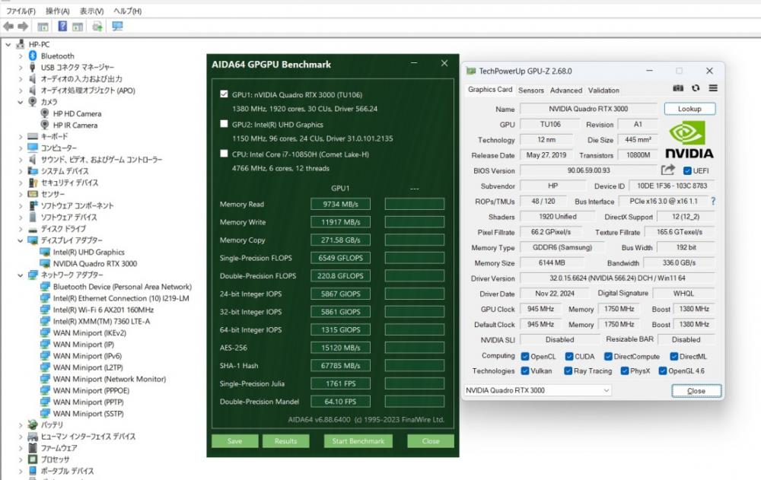Toggle the CUDA checkbox

(569, 356)
